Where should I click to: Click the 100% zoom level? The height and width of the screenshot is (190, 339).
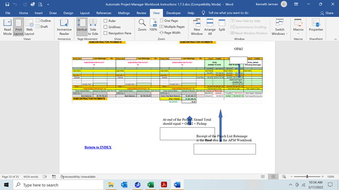click(331, 177)
